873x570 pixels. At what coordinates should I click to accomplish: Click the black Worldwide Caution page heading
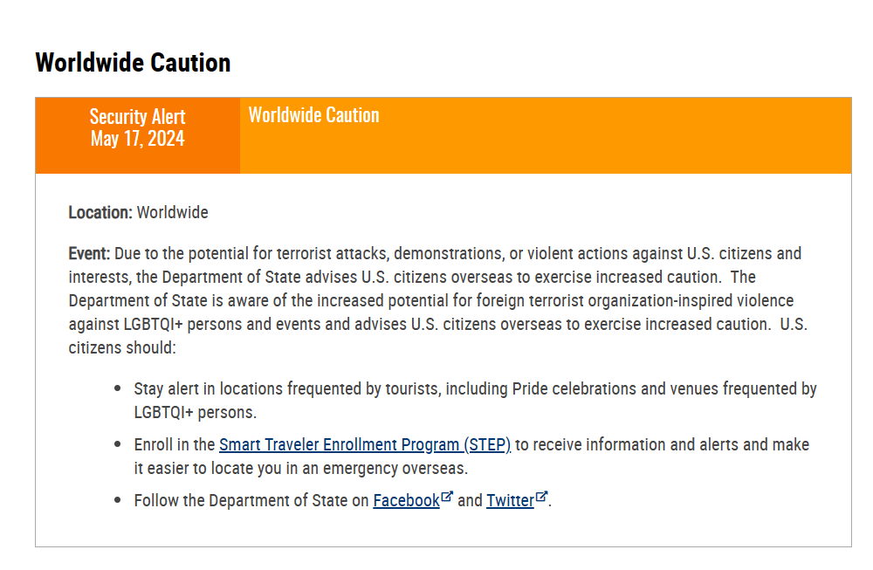(133, 63)
